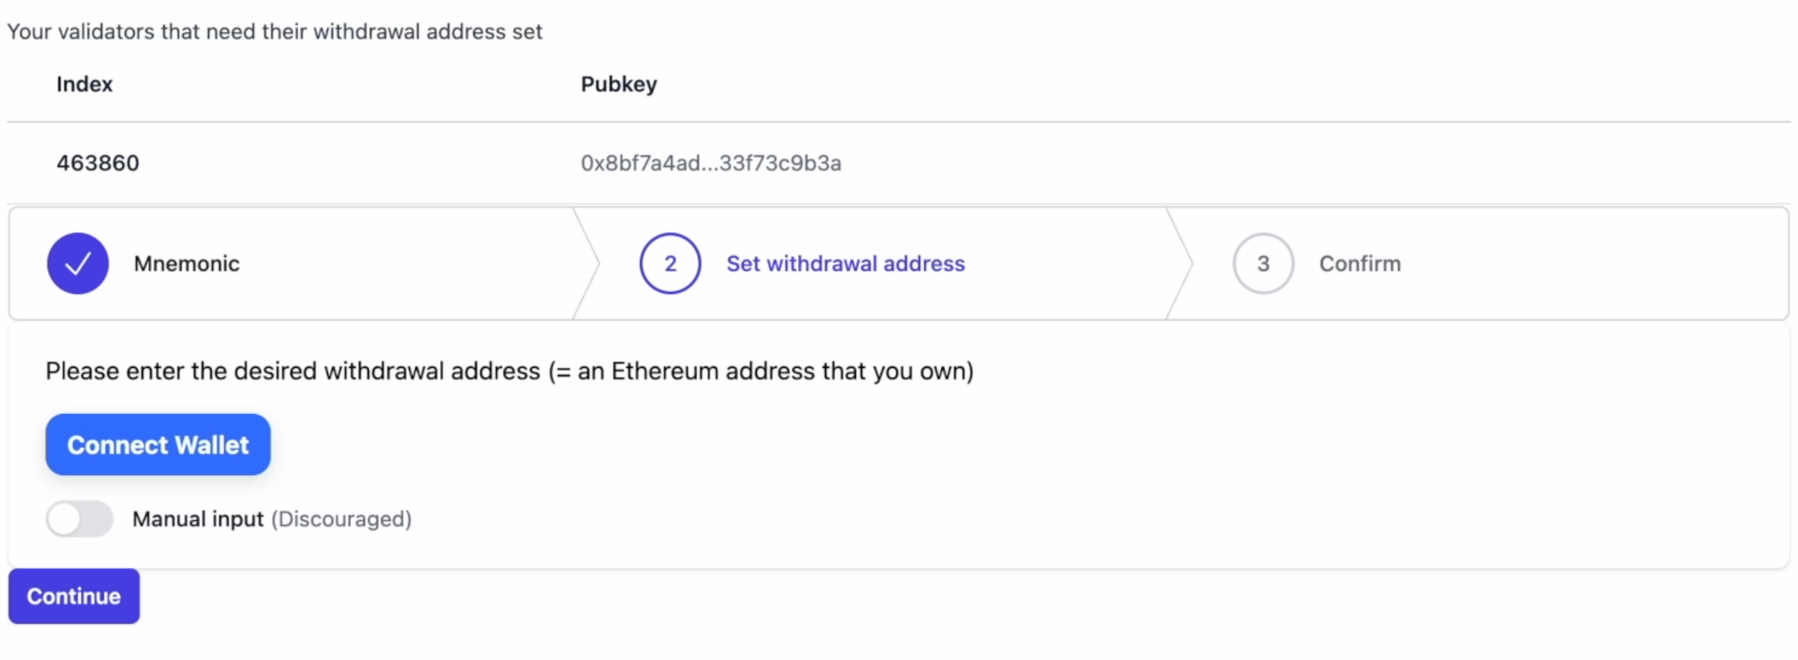The width and height of the screenshot is (1798, 660).
Task: Click the Index column header
Action: click(84, 84)
